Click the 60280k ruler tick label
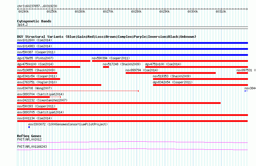Viewport: 256px width, 166px height. tap(136, 11)
